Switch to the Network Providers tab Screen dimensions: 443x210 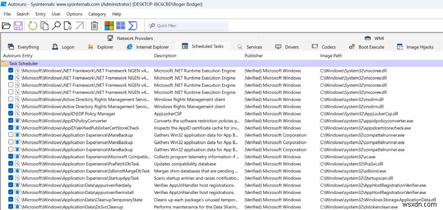pyautogui.click(x=130, y=38)
